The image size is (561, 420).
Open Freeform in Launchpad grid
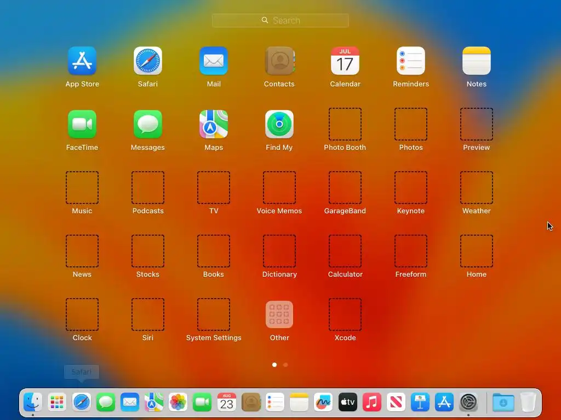[x=411, y=251]
